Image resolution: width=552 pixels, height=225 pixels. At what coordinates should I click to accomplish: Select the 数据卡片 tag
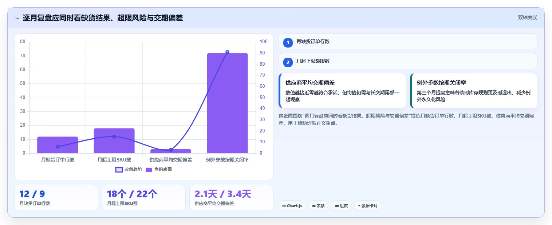pyautogui.click(x=368, y=206)
